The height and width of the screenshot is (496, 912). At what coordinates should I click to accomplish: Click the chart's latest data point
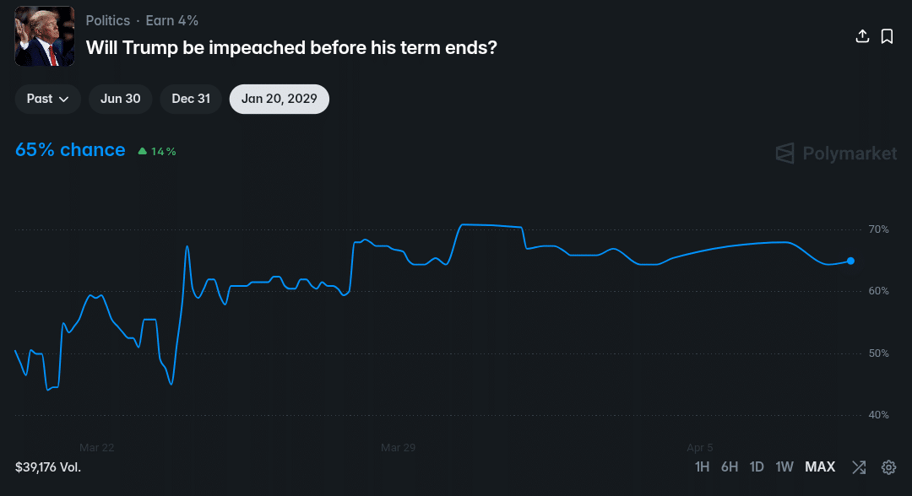click(x=850, y=261)
